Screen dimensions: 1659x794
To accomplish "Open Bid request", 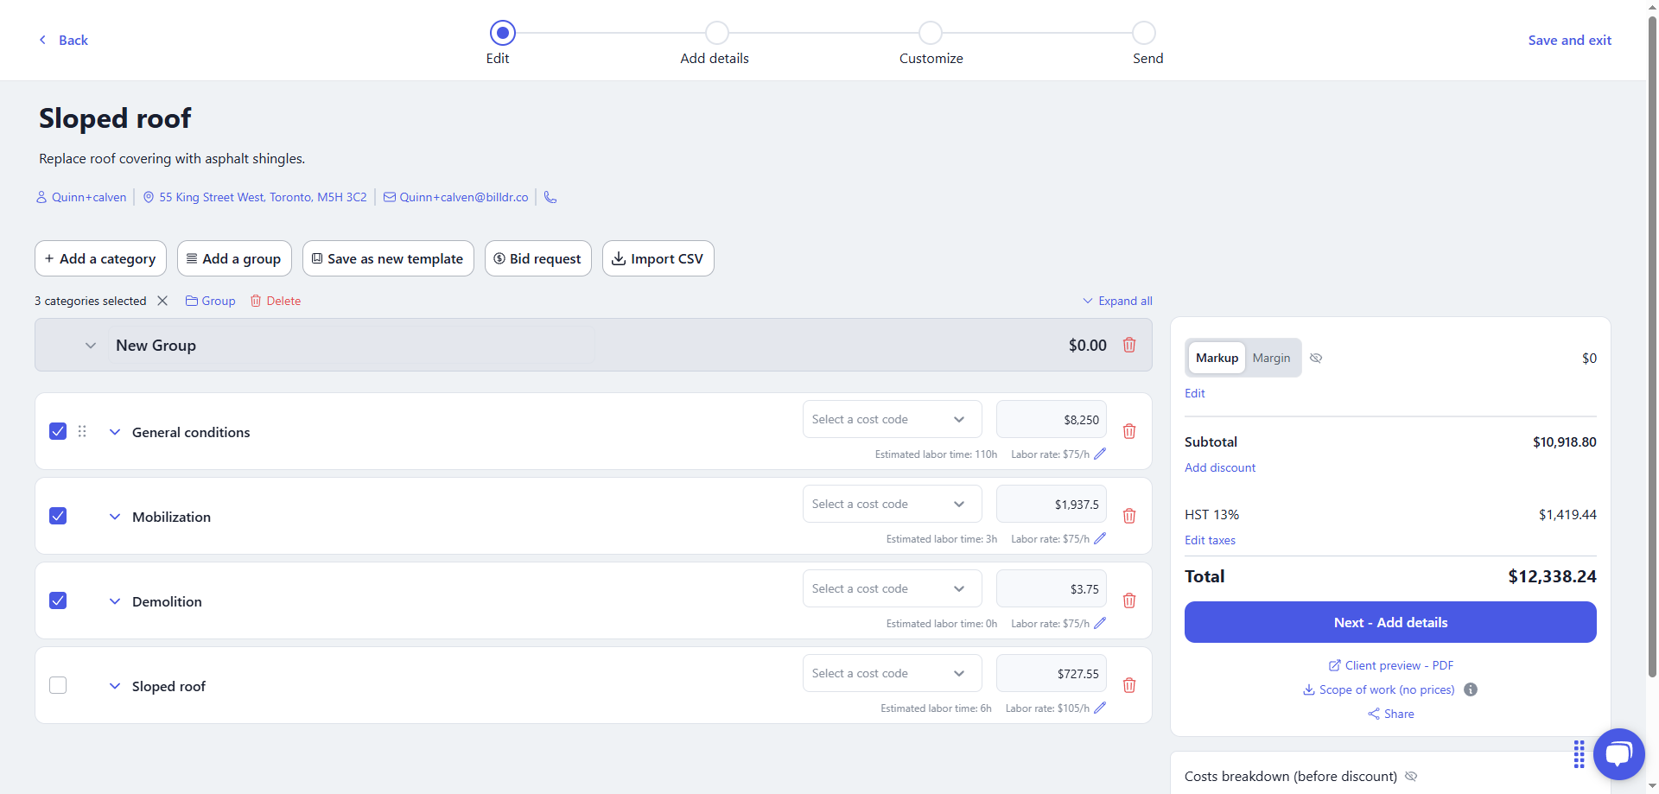I will 537,258.
